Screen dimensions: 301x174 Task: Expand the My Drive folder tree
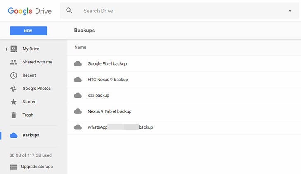coord(7,49)
